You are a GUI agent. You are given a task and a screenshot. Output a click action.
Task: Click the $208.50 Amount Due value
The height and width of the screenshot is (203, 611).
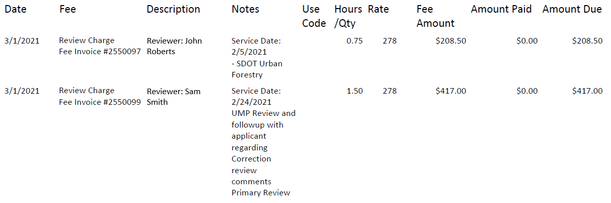point(587,41)
